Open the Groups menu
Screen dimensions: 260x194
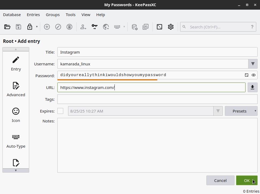click(53, 15)
